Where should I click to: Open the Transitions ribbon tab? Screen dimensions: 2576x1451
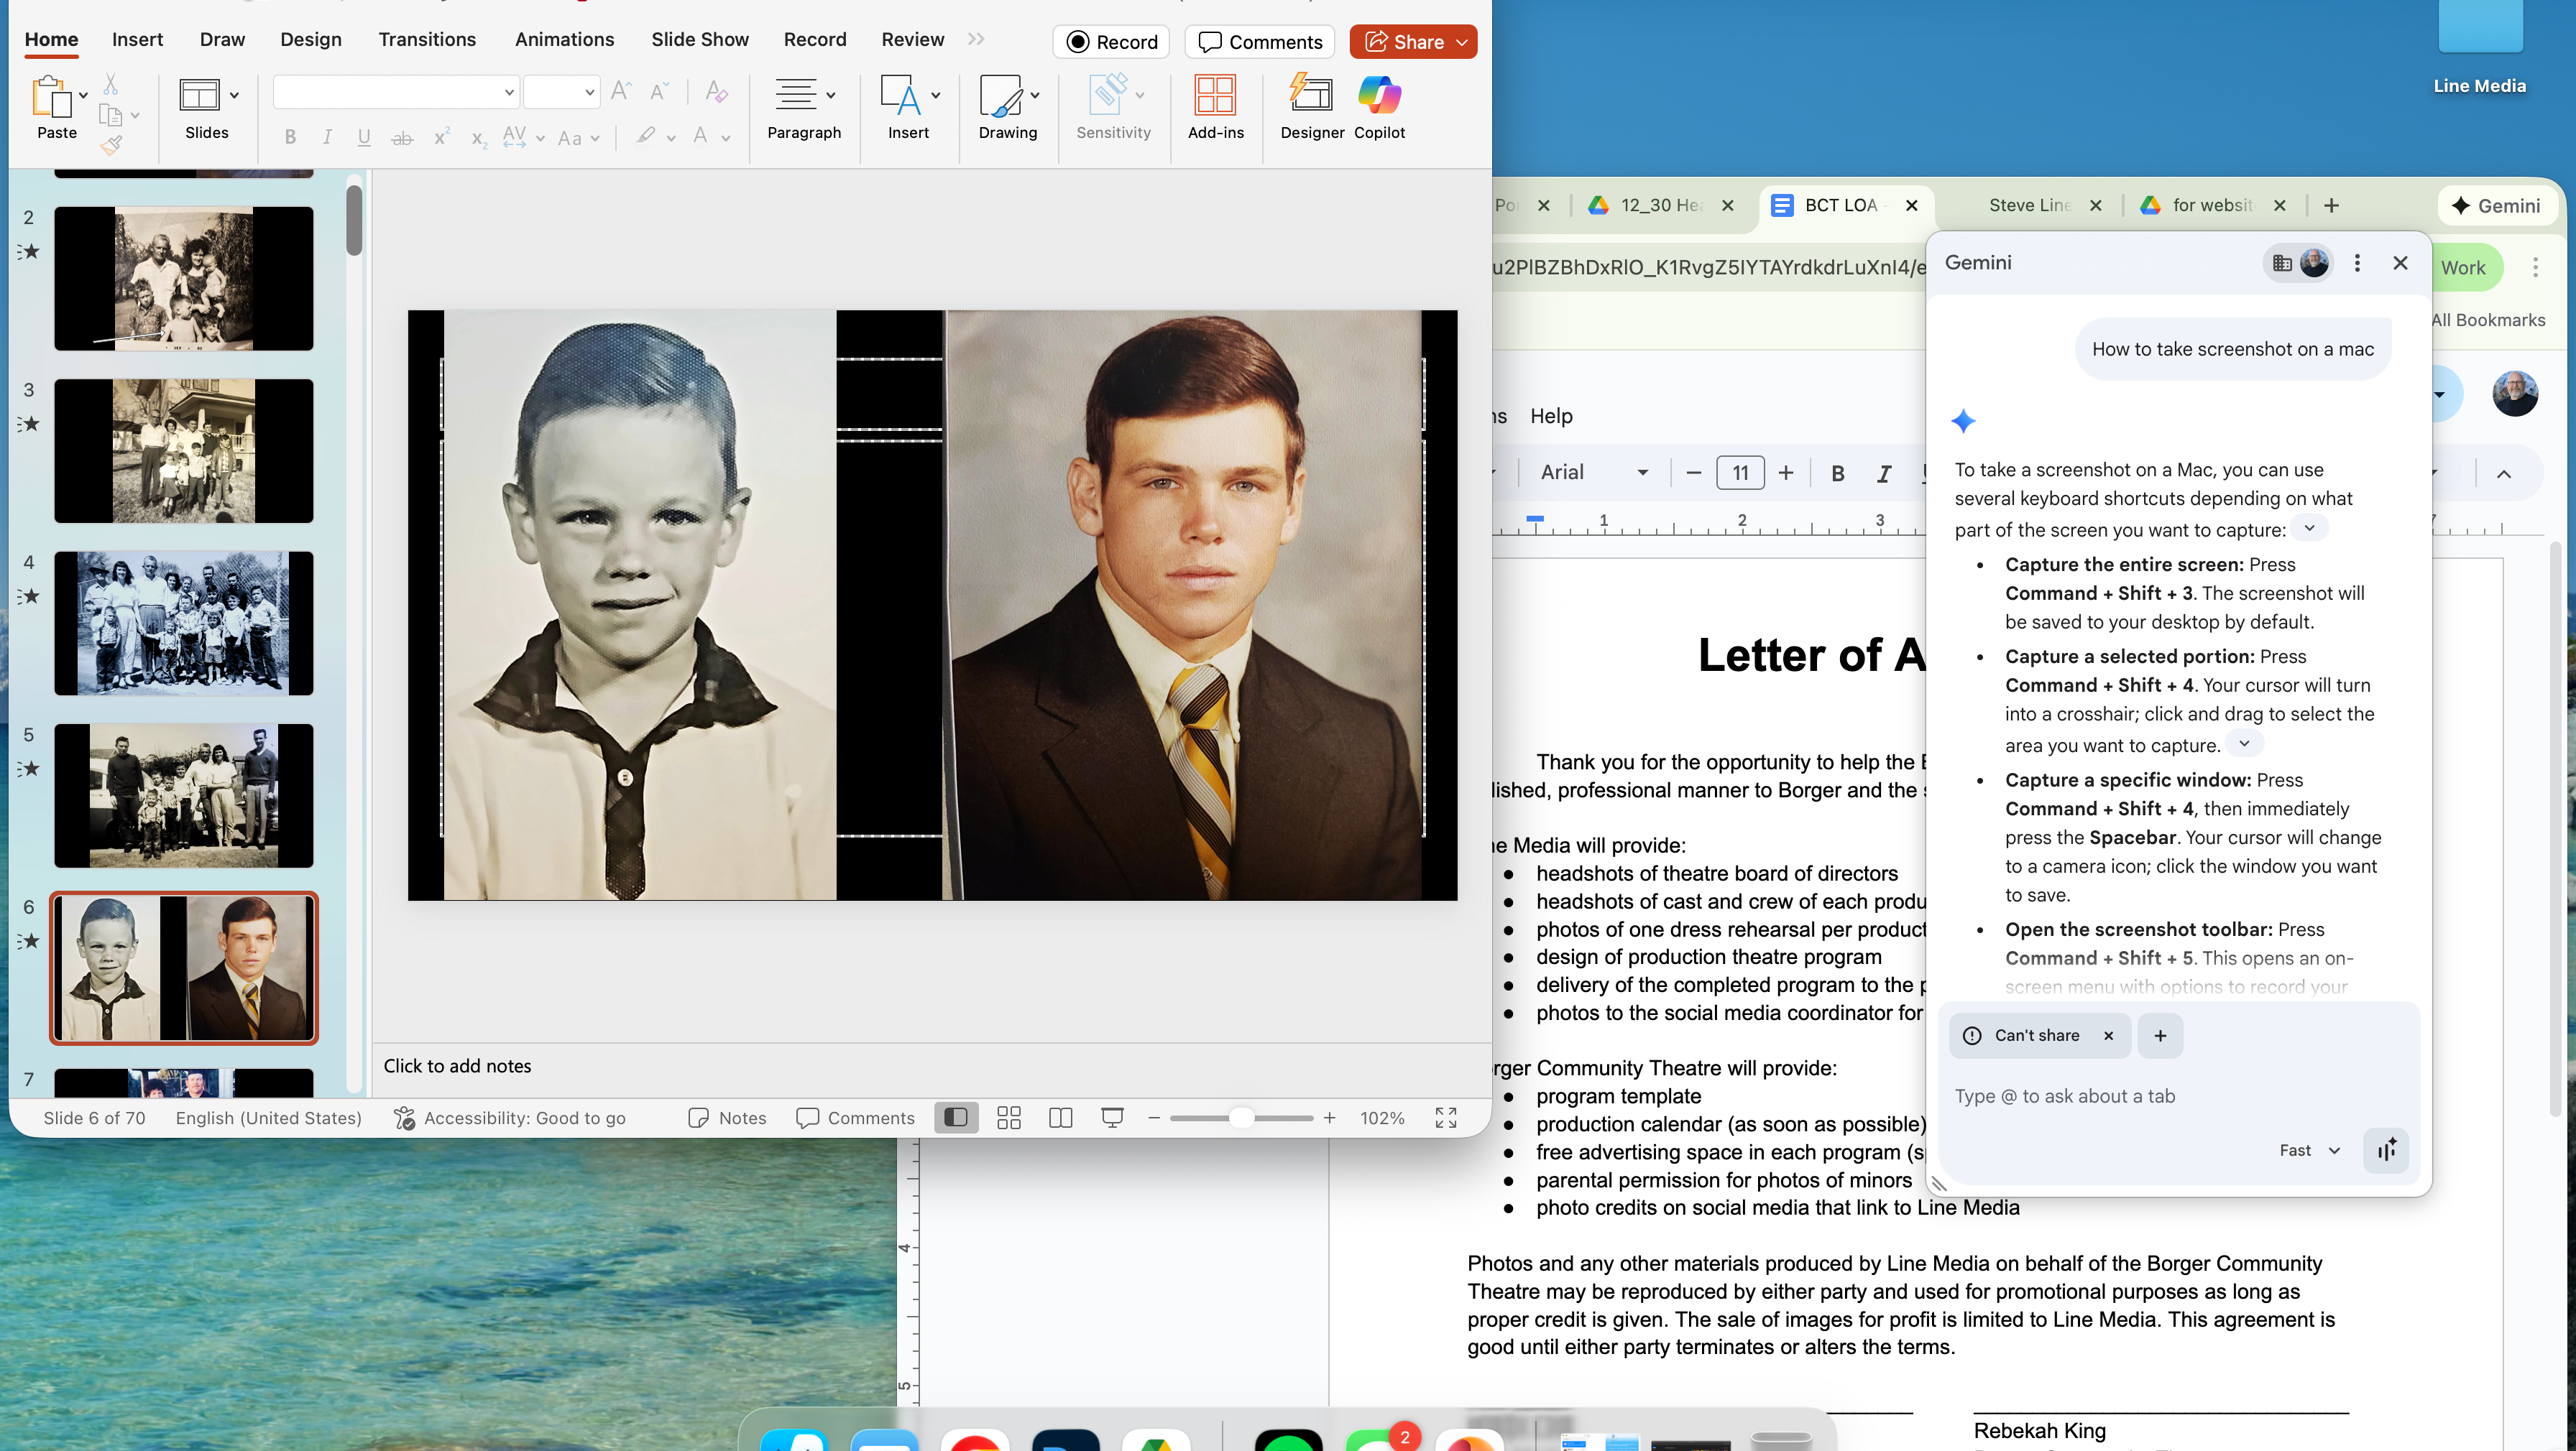[x=427, y=39]
